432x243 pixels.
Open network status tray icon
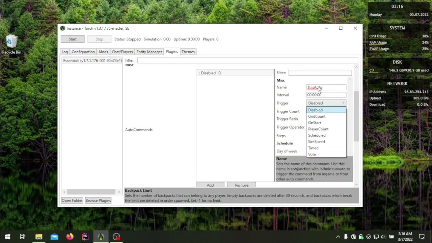point(376,237)
